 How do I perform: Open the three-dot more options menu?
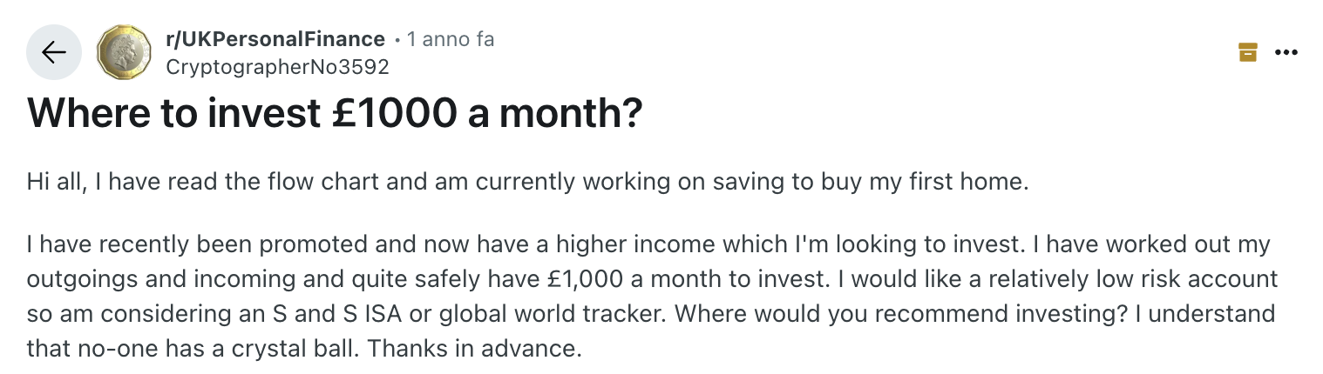point(1286,53)
